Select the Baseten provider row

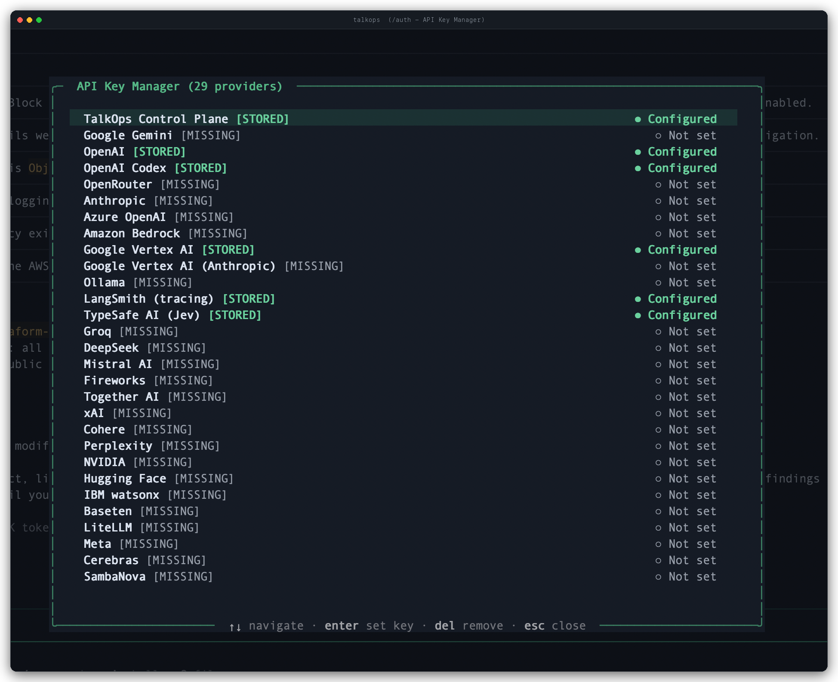tap(403, 511)
